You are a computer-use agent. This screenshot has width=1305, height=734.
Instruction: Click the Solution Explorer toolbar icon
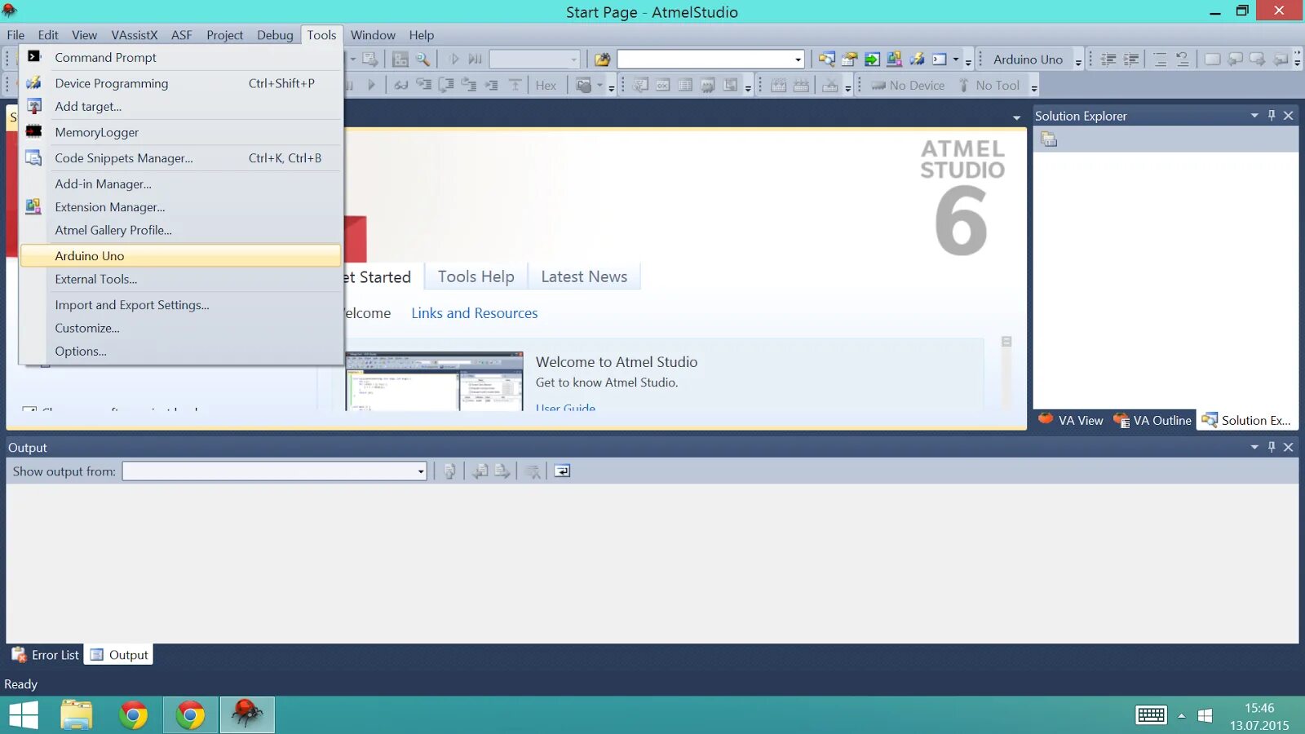(826, 60)
